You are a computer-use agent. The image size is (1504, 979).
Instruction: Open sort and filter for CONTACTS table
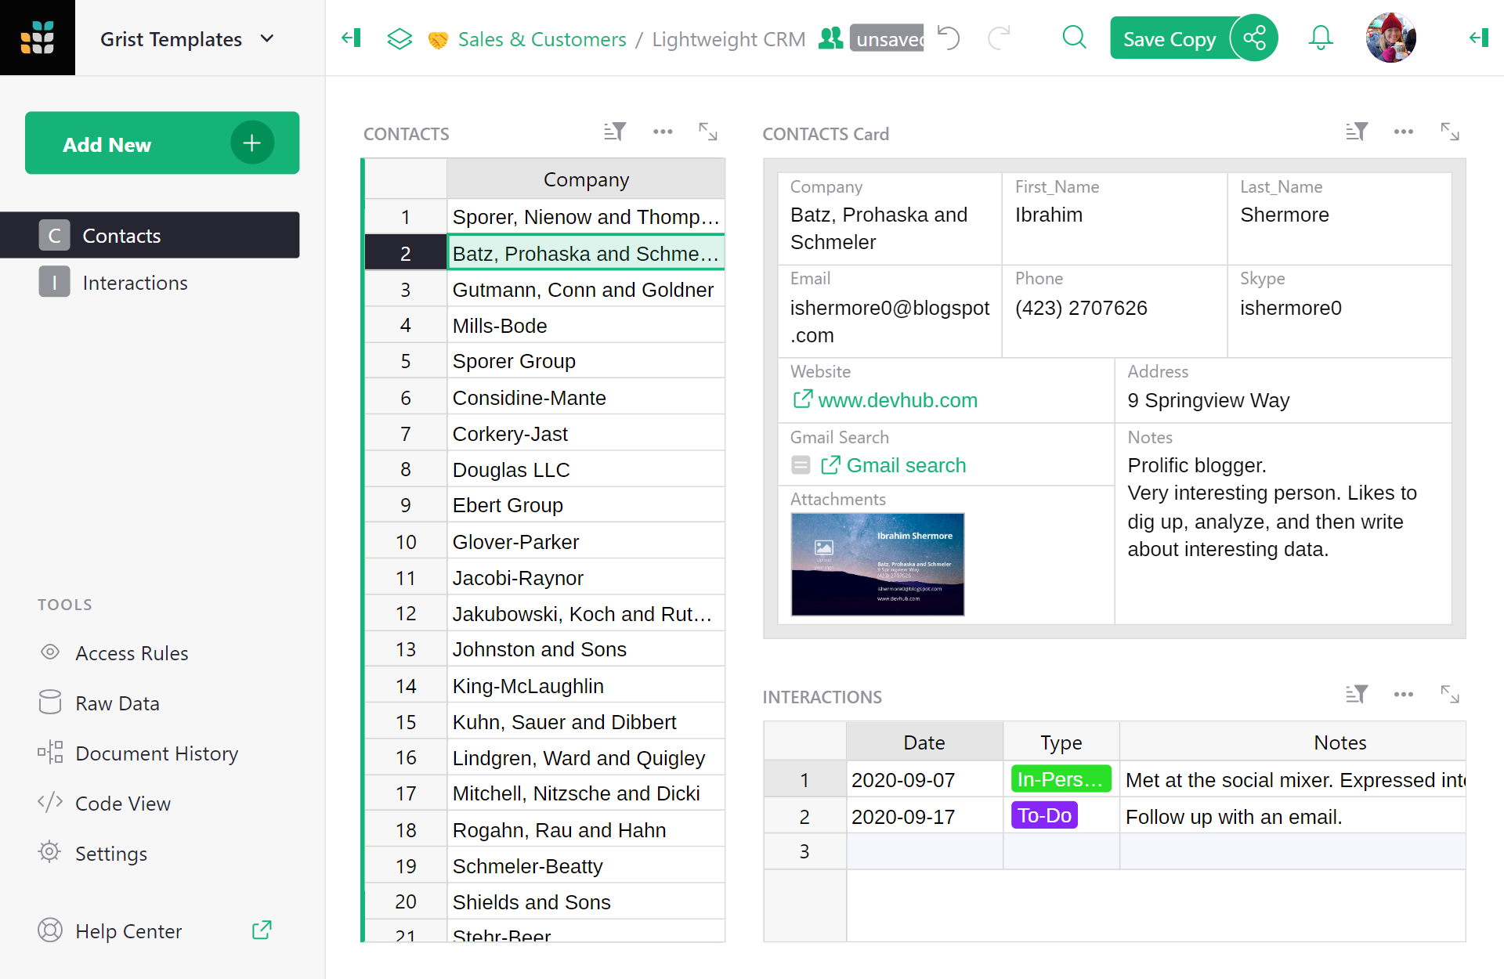tap(614, 132)
